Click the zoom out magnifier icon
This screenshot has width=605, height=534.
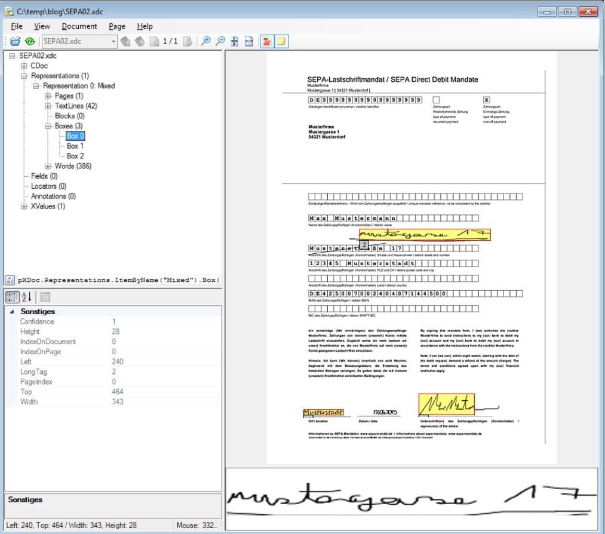point(220,41)
